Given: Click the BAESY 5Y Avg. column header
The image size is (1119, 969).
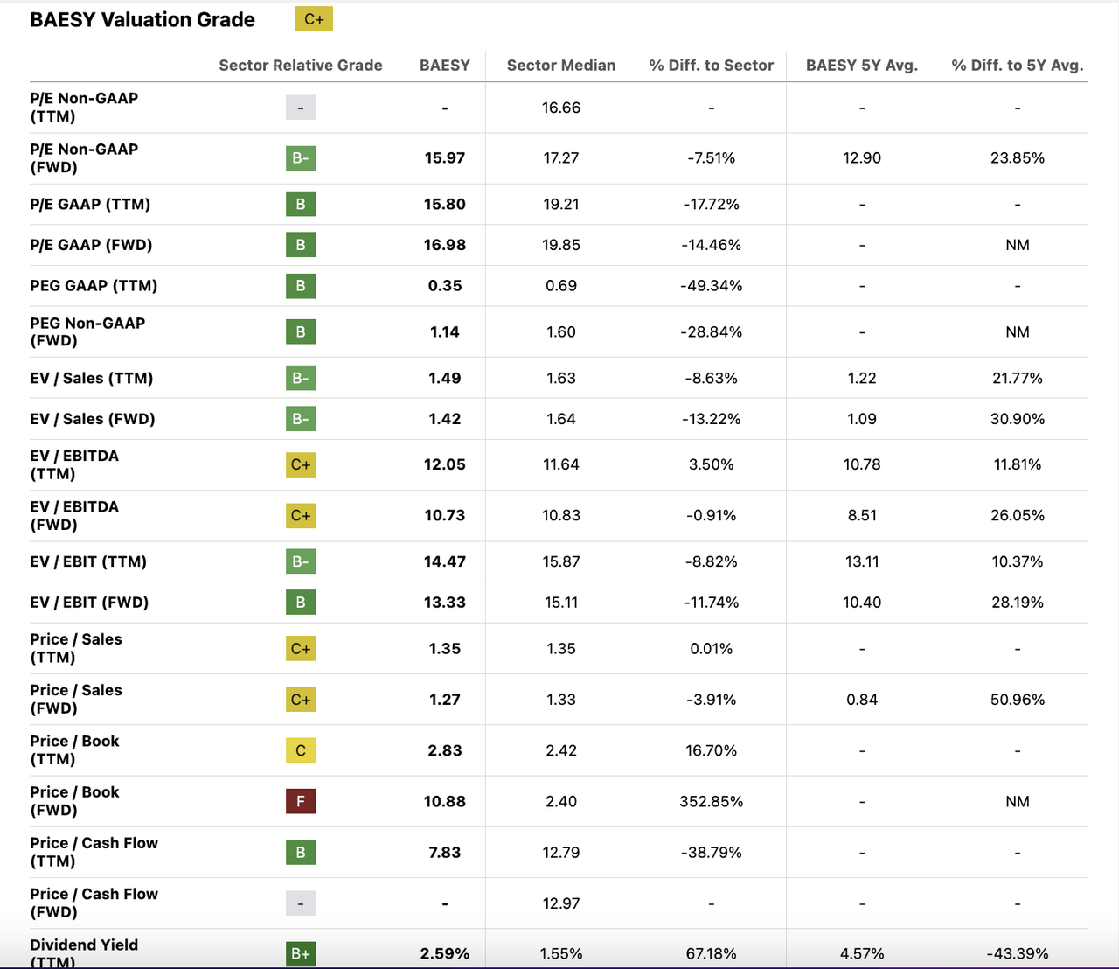Looking at the screenshot, I should [862, 66].
